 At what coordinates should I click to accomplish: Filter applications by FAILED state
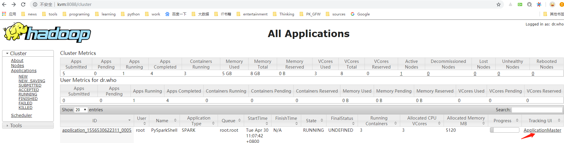coord(26,103)
